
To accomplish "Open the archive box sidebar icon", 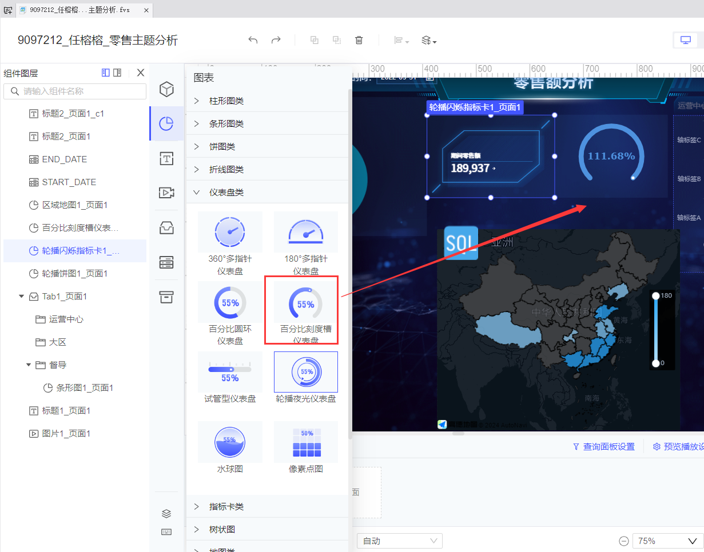I will (166, 297).
